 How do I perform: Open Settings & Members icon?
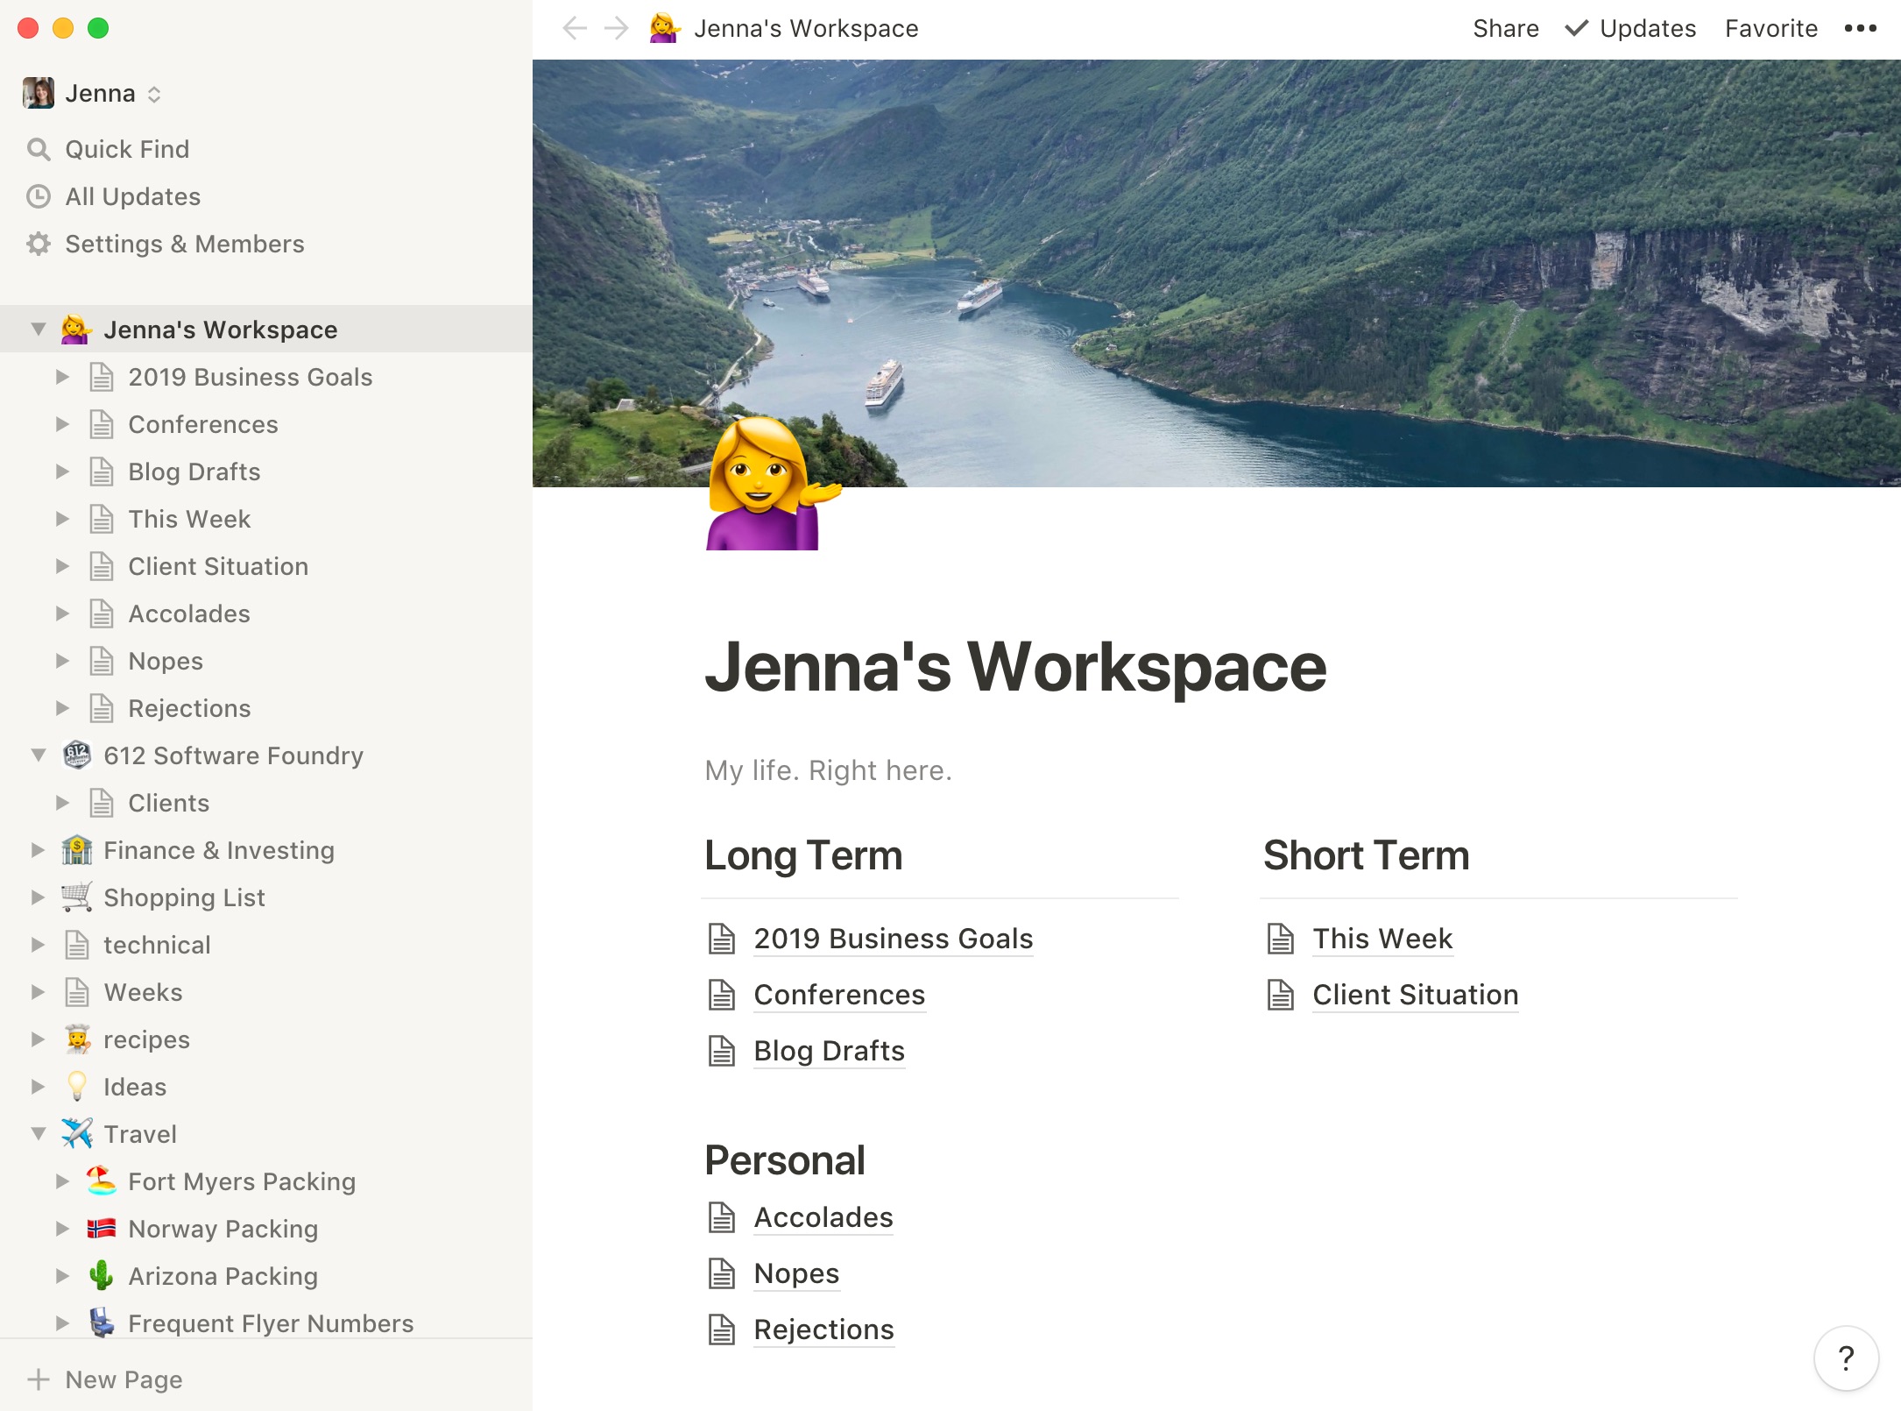click(40, 243)
